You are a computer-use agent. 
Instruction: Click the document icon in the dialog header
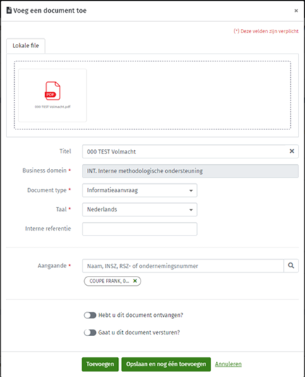9,11
